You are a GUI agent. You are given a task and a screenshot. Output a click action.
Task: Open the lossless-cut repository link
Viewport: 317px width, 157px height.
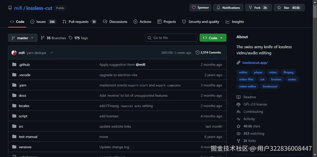39,8
